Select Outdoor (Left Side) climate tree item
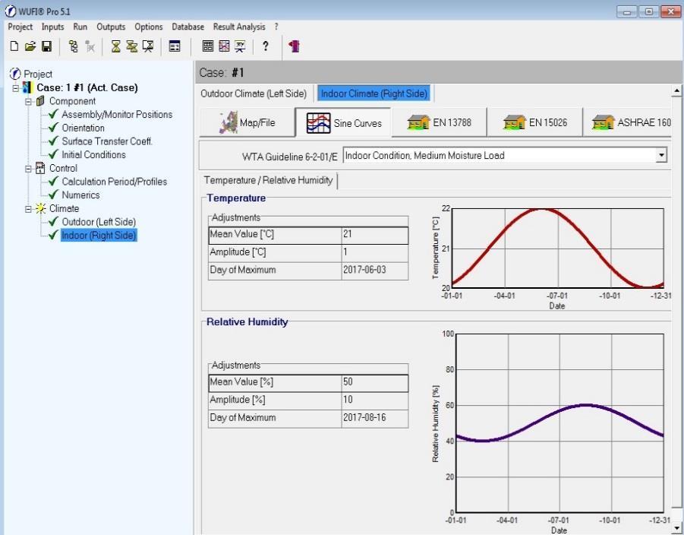 click(x=99, y=222)
